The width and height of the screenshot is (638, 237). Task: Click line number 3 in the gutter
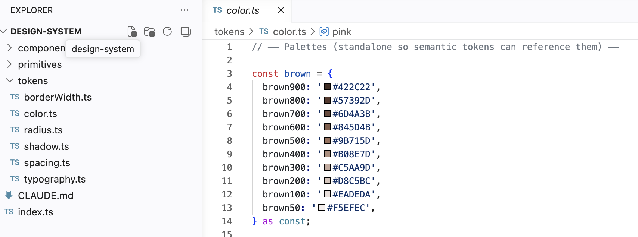[229, 73]
